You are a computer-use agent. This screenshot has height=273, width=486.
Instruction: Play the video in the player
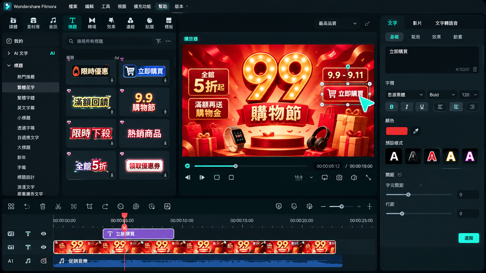[202, 177]
